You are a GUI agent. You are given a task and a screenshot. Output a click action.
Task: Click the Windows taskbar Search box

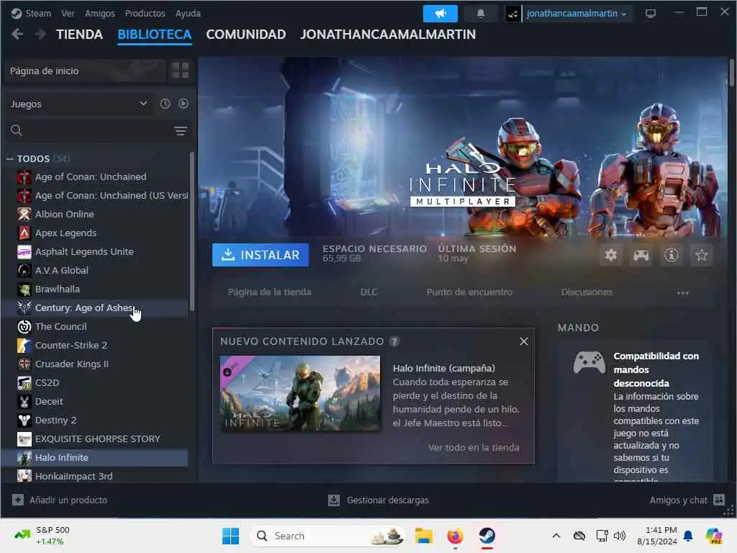(327, 536)
